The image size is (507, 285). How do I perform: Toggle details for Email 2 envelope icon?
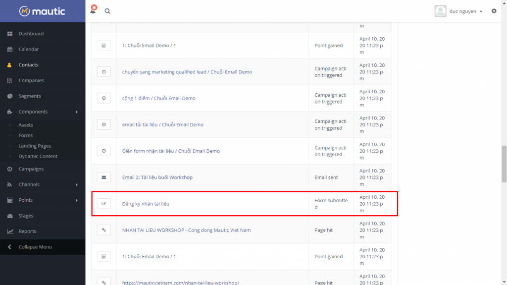(x=103, y=177)
